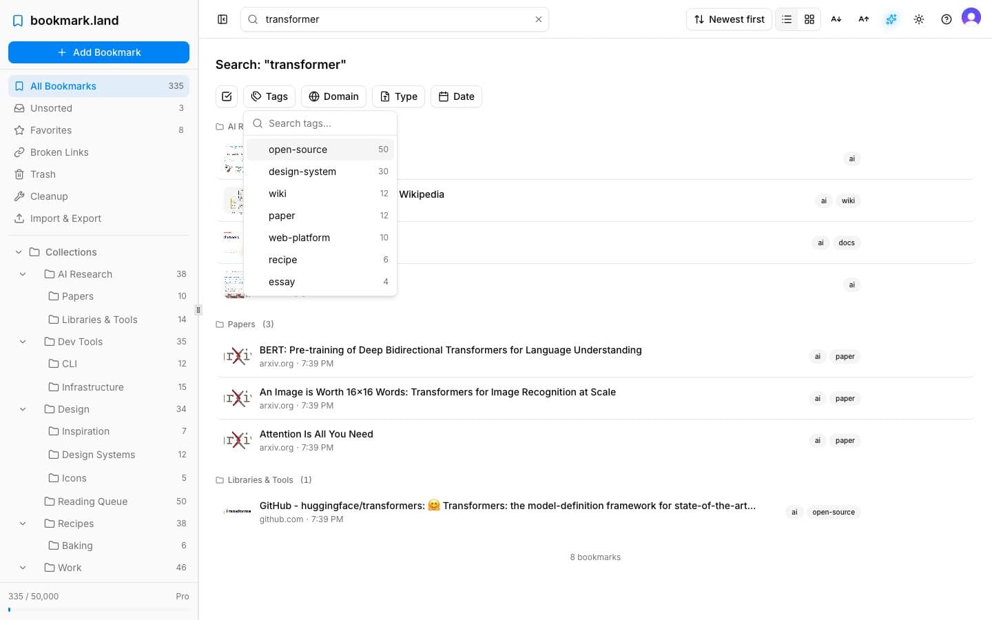This screenshot has height=620, width=992.
Task: Open the Type filter dropdown
Action: coord(398,96)
